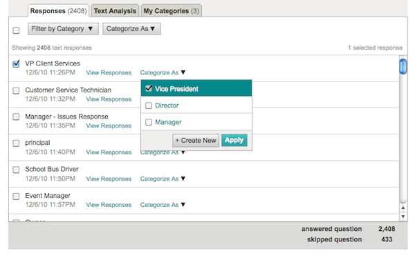Click the scrollbar up arrow
Viewport: 415px width, 260px height.
pos(403,208)
